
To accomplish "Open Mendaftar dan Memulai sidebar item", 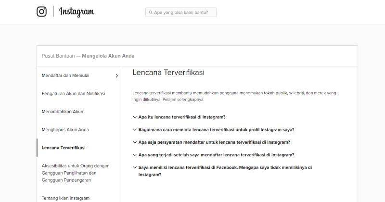I will (65, 76).
